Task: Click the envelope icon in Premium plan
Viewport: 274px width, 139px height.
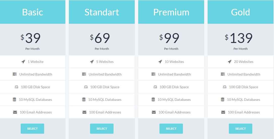Action: [x=154, y=112]
